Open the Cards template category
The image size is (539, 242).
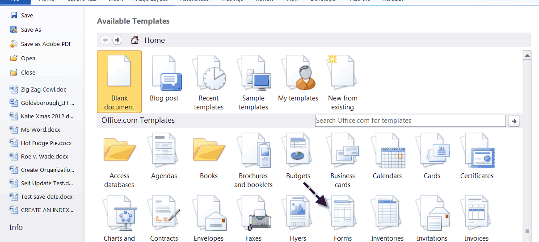[x=432, y=157]
